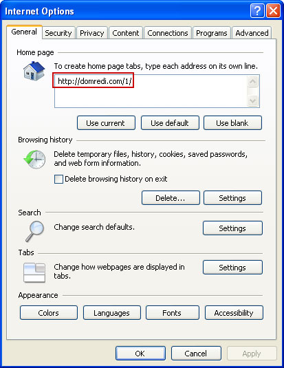Click the Apply button
Image resolution: width=284 pixels, height=368 pixels.
tap(252, 354)
